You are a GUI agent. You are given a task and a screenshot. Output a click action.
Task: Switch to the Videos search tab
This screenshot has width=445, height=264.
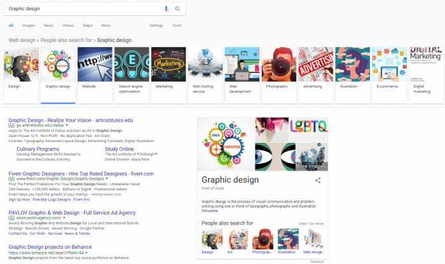click(x=68, y=25)
